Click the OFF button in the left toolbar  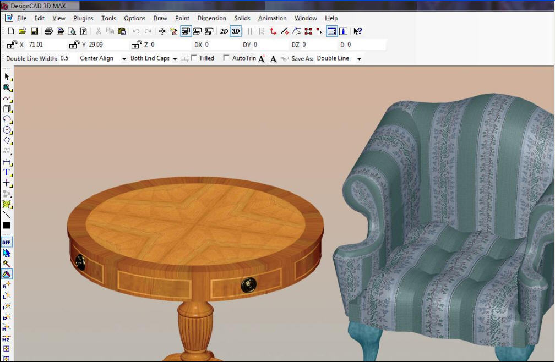click(7, 242)
